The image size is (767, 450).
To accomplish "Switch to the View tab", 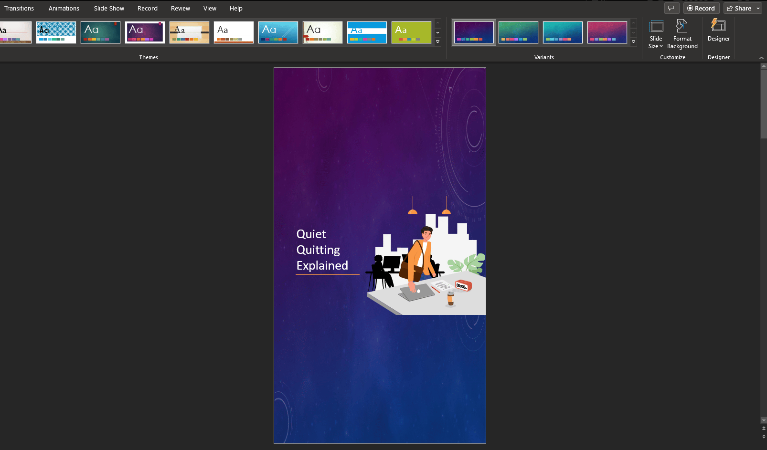I will [x=210, y=8].
